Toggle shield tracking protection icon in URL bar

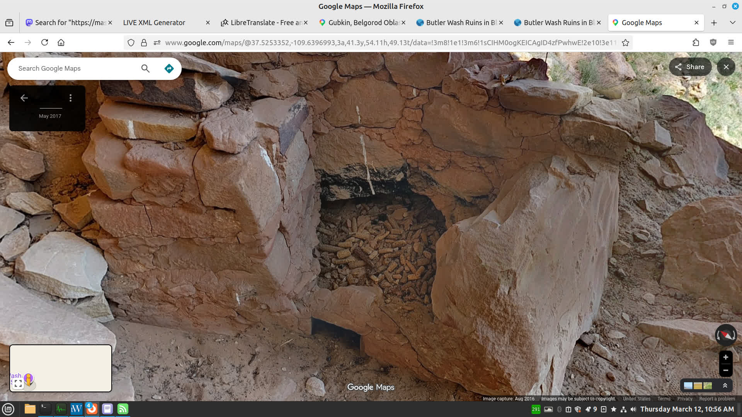tap(131, 42)
